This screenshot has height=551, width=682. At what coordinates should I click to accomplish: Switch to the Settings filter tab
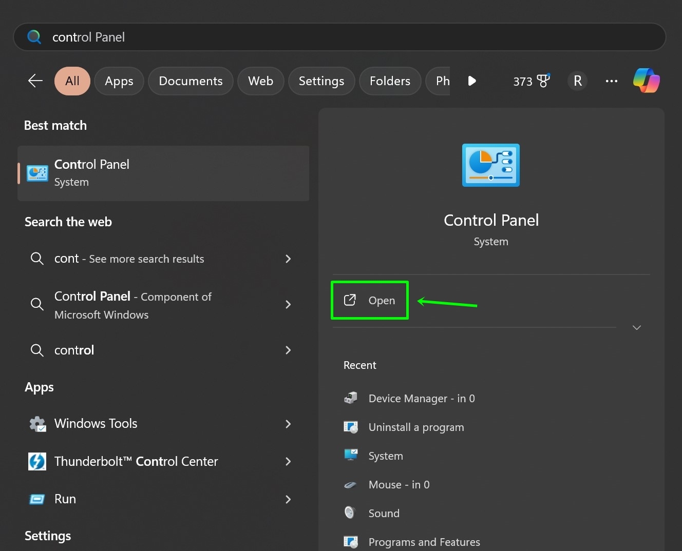tap(321, 81)
